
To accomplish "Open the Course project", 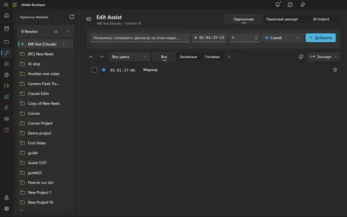I will (x=45, y=113).
